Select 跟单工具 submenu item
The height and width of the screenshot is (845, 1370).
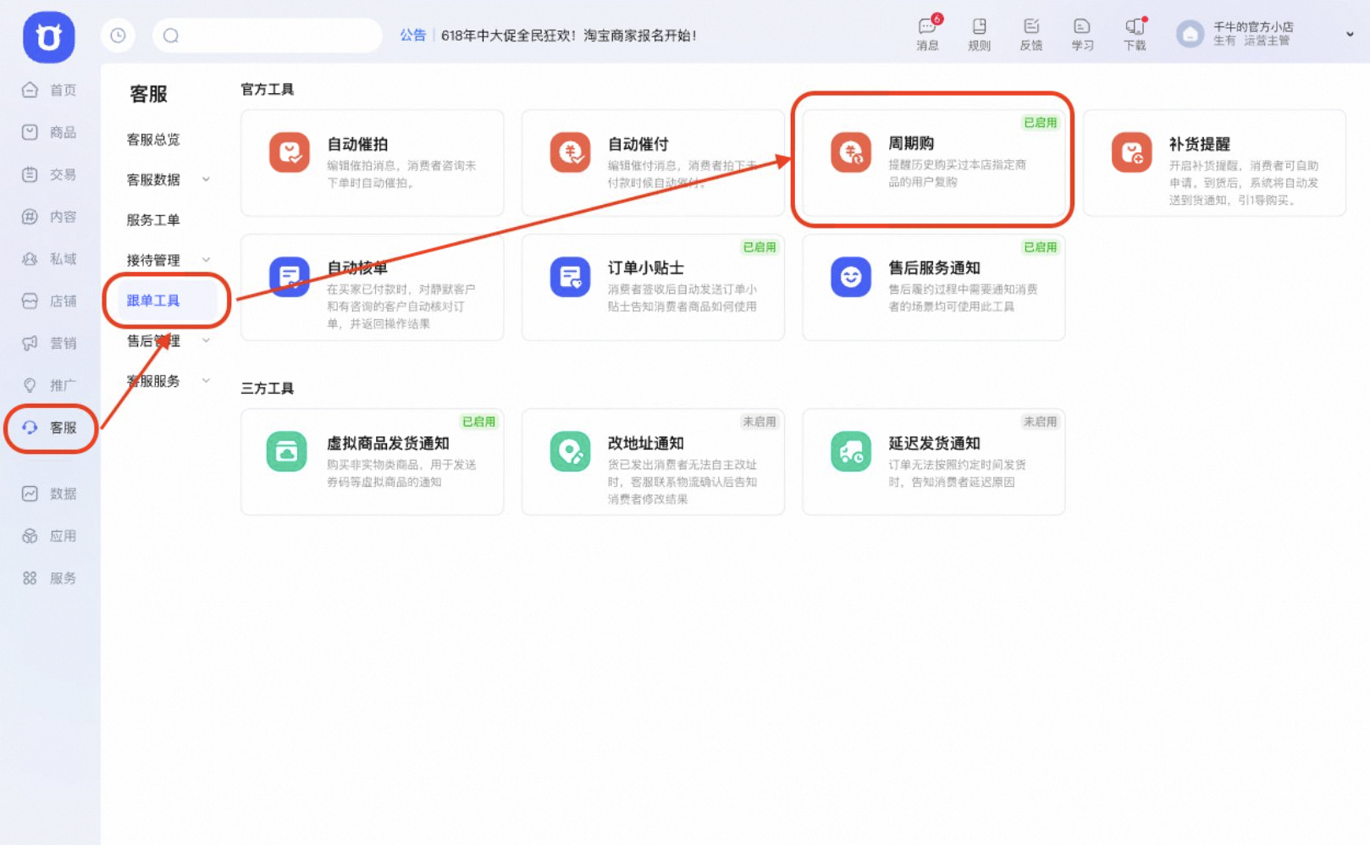pos(153,301)
